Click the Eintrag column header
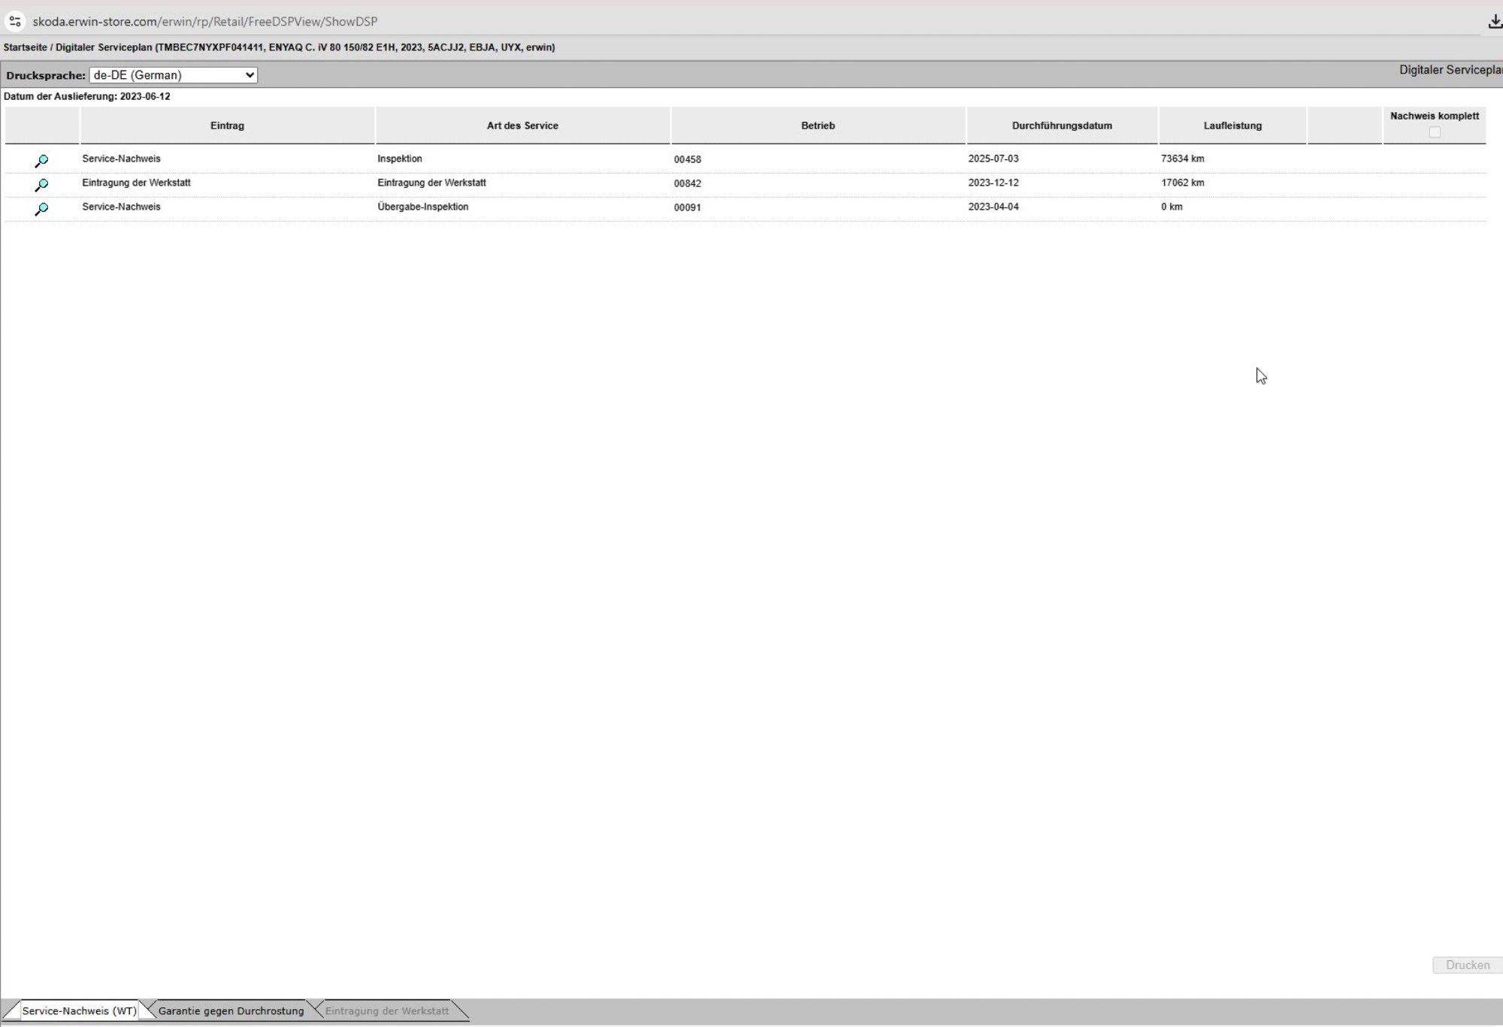 pyautogui.click(x=227, y=125)
